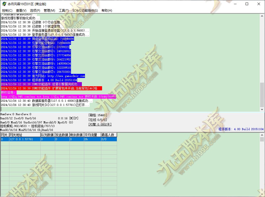Click the 数据库服务器(127.0.0.1:6000)连接成功 log line
This screenshot has width=265, height=197.
[x=47, y=101]
